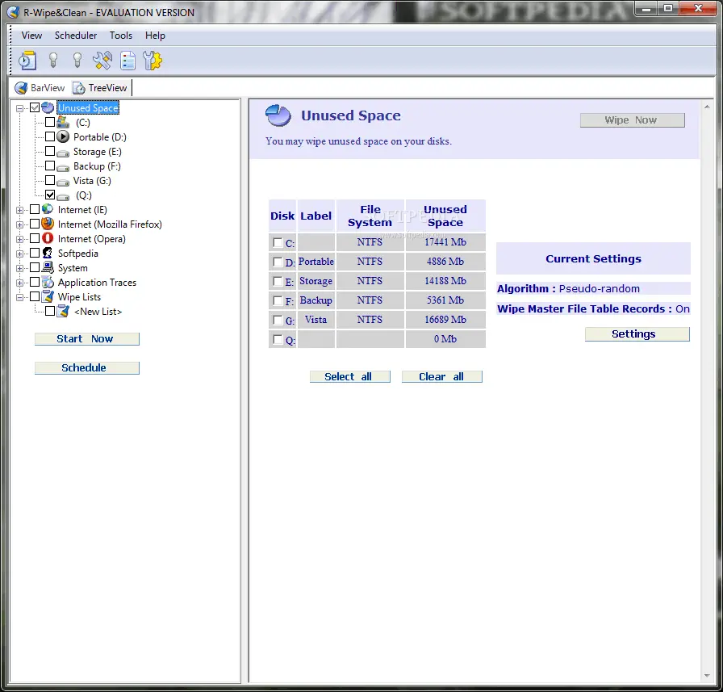Click the second light bulb toolbar icon
The height and width of the screenshot is (692, 723).
pyautogui.click(x=77, y=61)
